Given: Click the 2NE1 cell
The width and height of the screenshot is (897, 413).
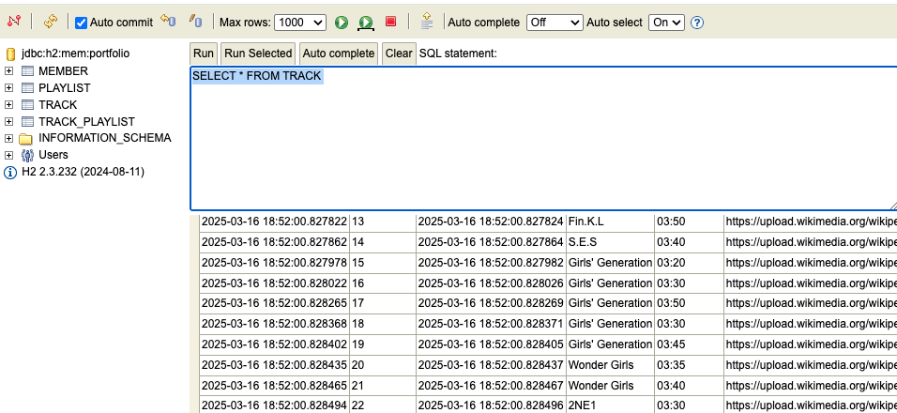Looking at the screenshot, I should (610, 405).
